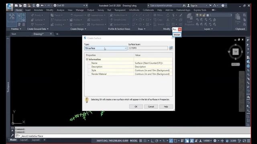Image resolution: width=257 pixels, height=144 pixels.
Task: Expand the Create Design panel dropdown
Action: 78,29
